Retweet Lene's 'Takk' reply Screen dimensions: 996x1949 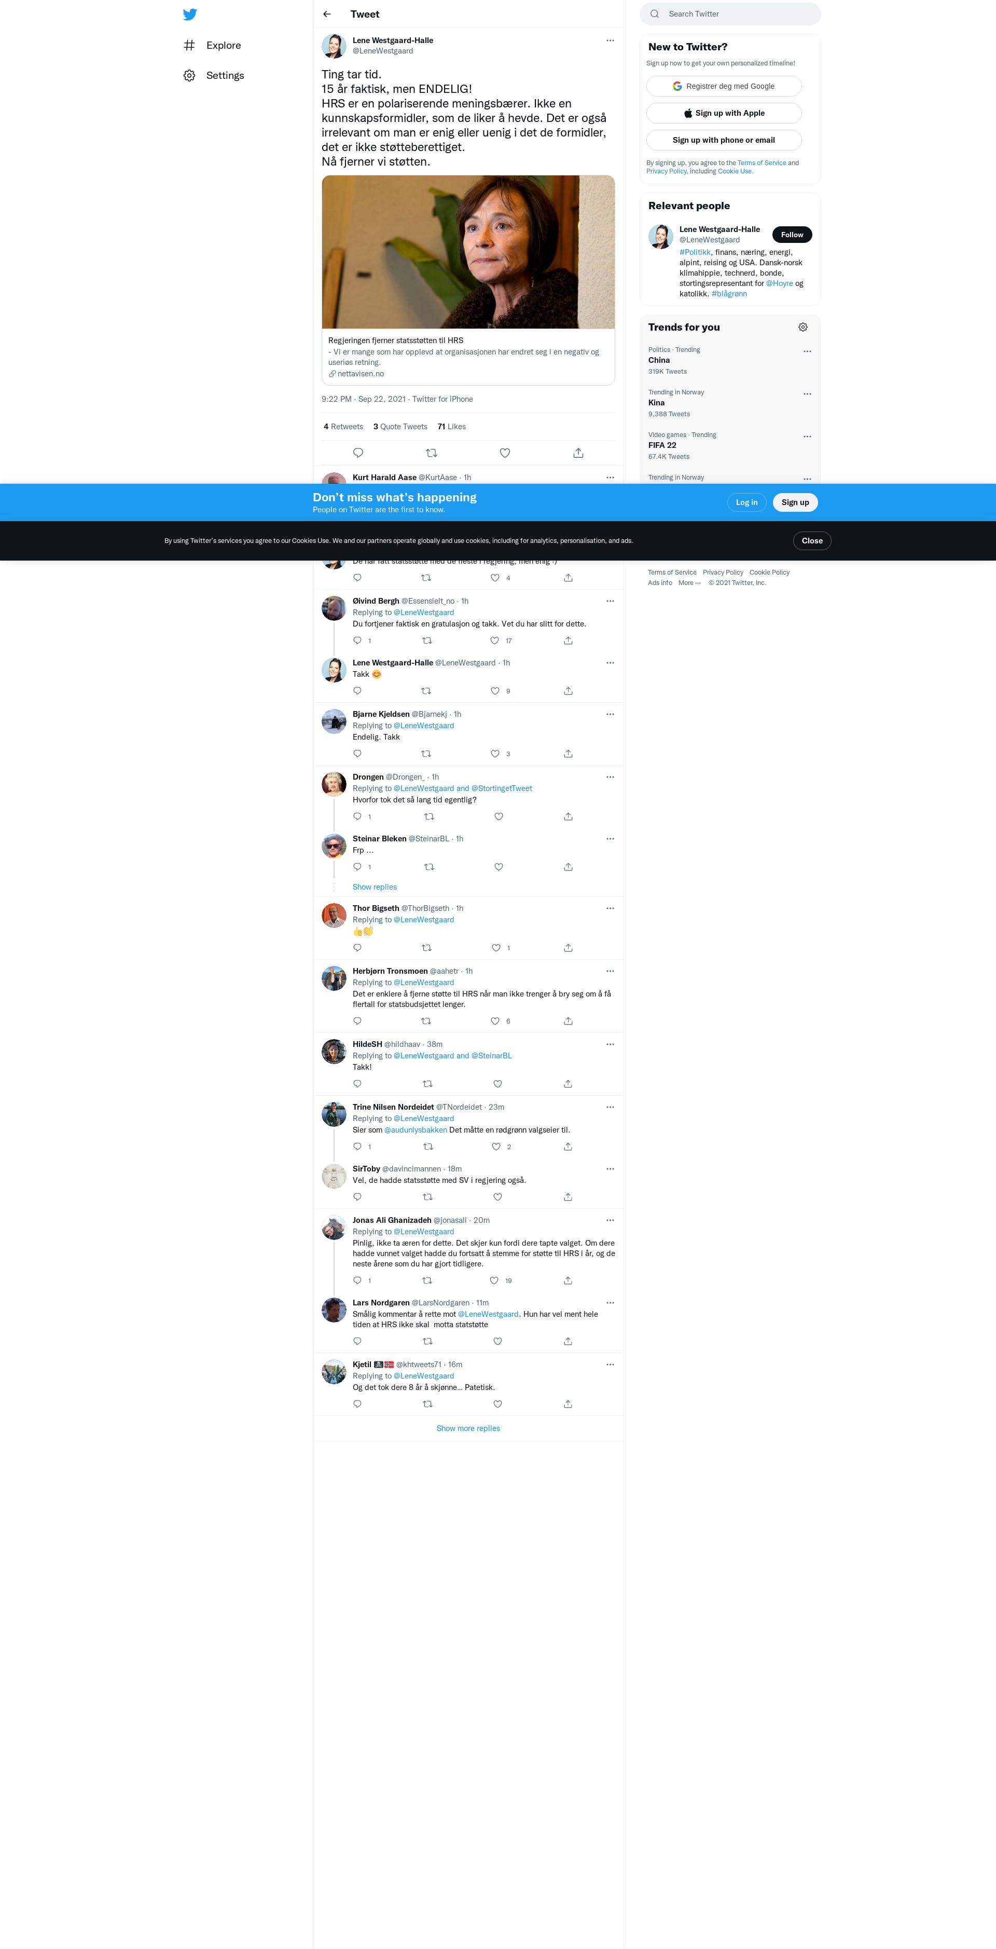426,691
